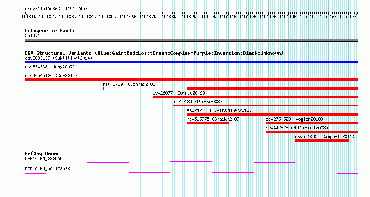Click the Cytogenetic Bands track title
This screenshot has height=197, width=370.
pos(49,31)
